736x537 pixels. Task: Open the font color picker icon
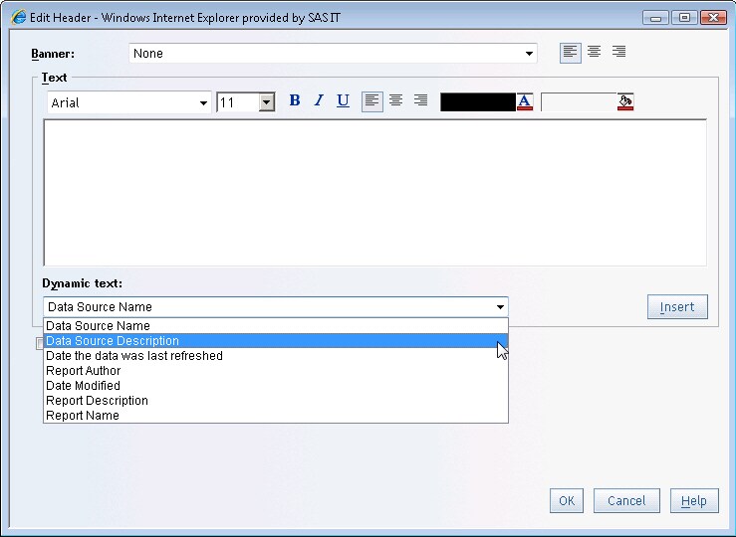coord(525,101)
